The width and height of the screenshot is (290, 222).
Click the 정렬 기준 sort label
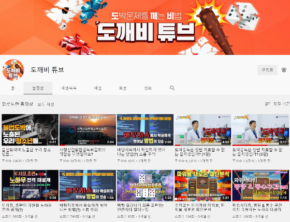[x=281, y=104]
